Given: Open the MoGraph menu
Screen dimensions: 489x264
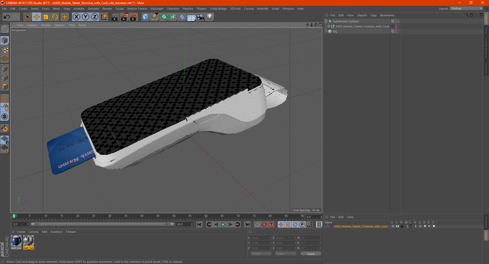Looking at the screenshot, I should 157,9.
